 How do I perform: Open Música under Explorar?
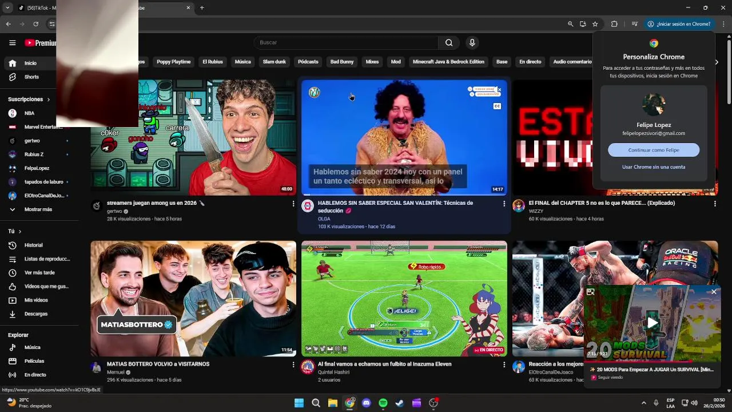39,347
